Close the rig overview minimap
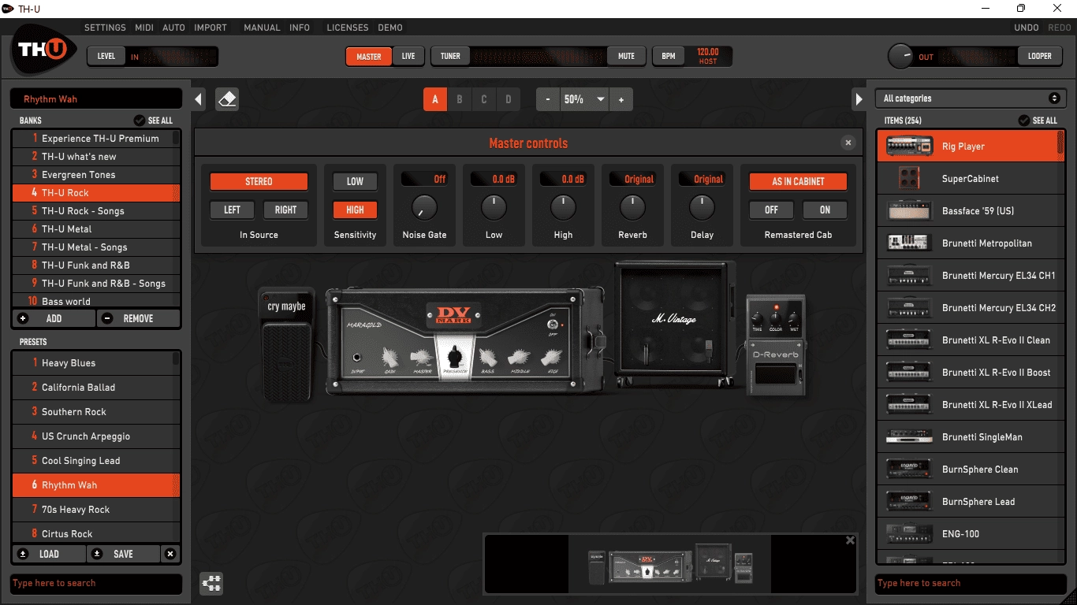The width and height of the screenshot is (1077, 605). click(x=850, y=540)
